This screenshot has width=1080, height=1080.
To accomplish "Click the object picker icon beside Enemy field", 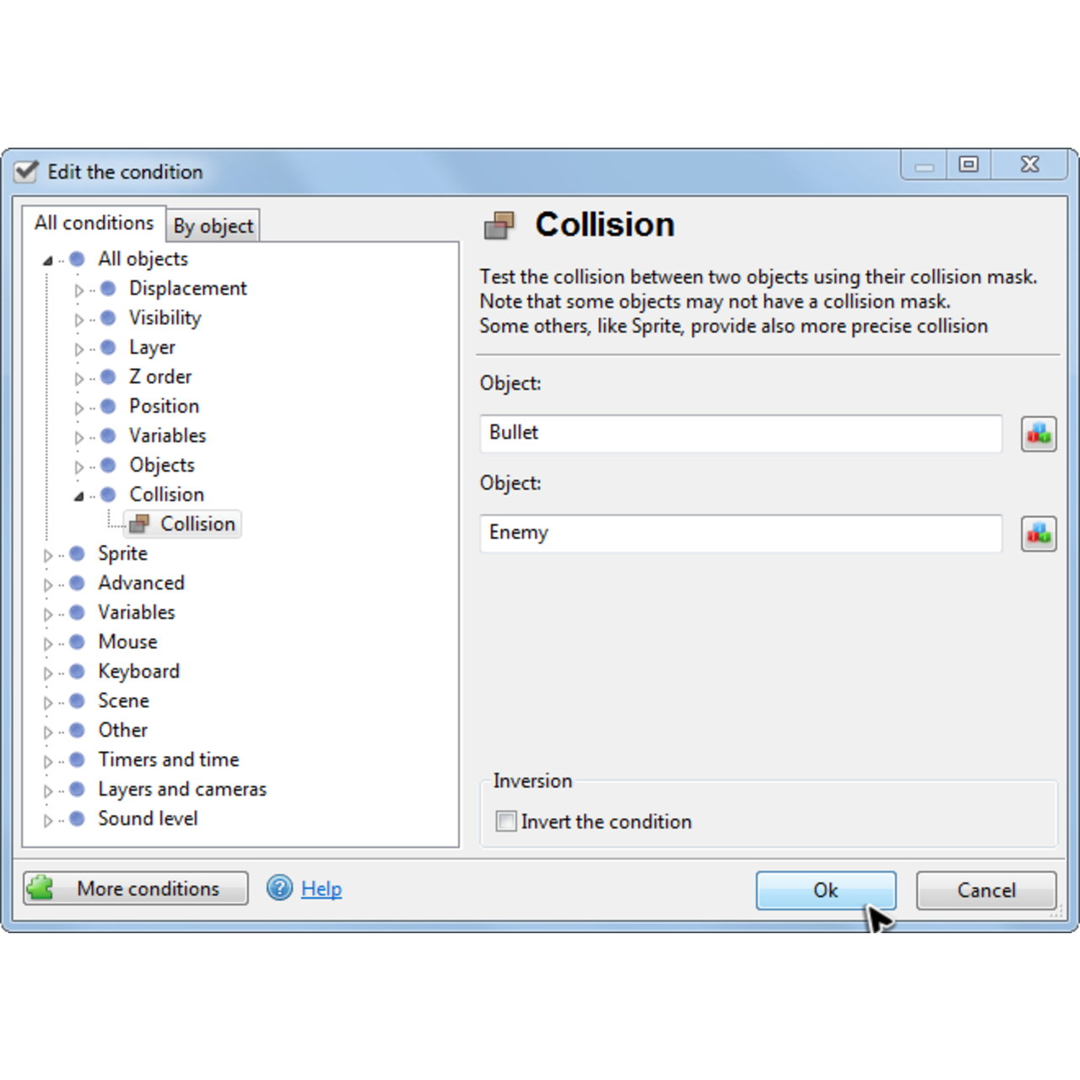I will [x=1039, y=533].
